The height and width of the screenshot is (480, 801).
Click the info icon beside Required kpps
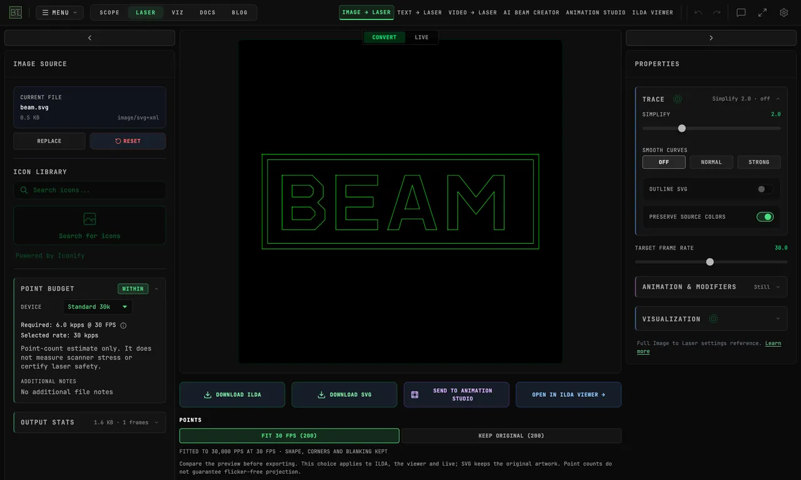123,325
